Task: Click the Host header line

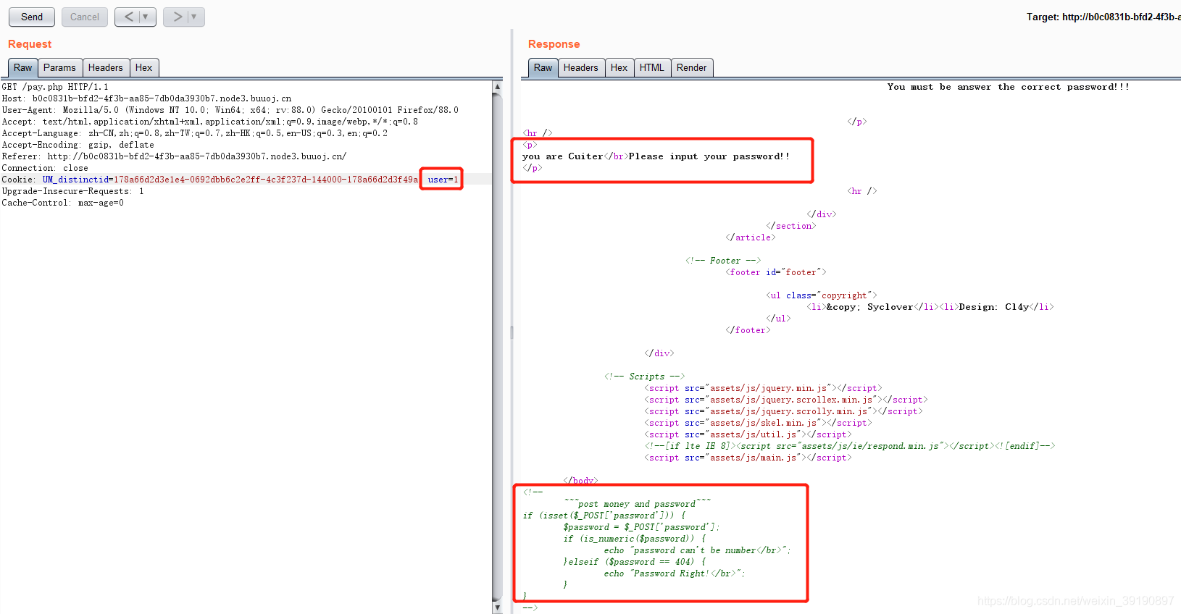Action: click(x=146, y=98)
